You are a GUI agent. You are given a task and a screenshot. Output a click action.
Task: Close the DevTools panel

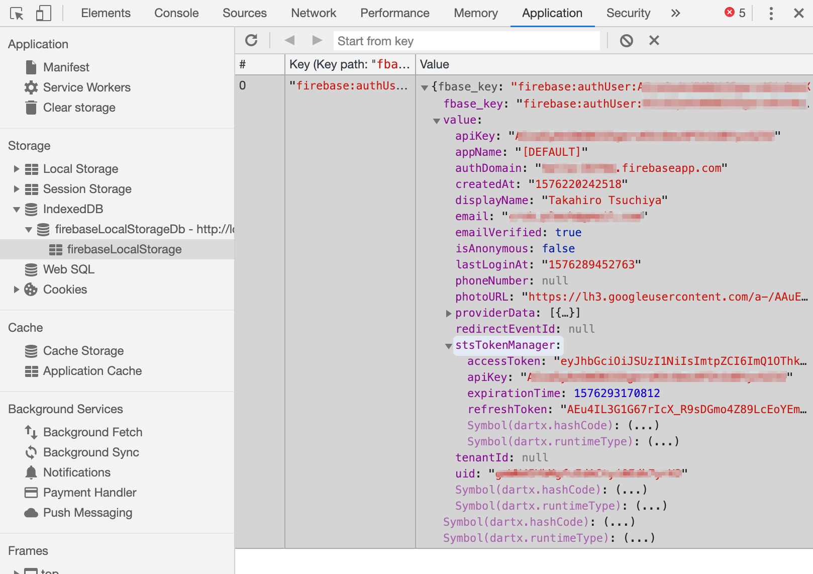click(x=799, y=13)
